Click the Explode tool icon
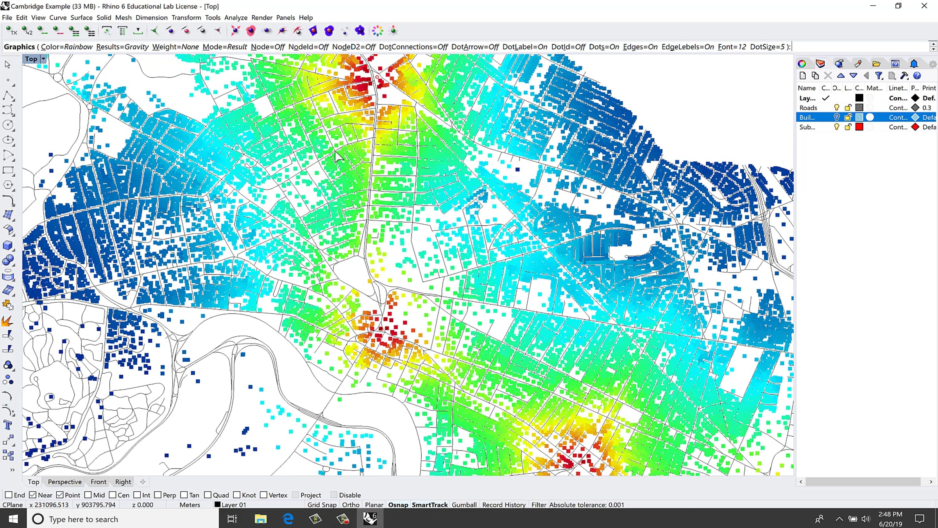The width and height of the screenshot is (938, 528). (x=7, y=321)
